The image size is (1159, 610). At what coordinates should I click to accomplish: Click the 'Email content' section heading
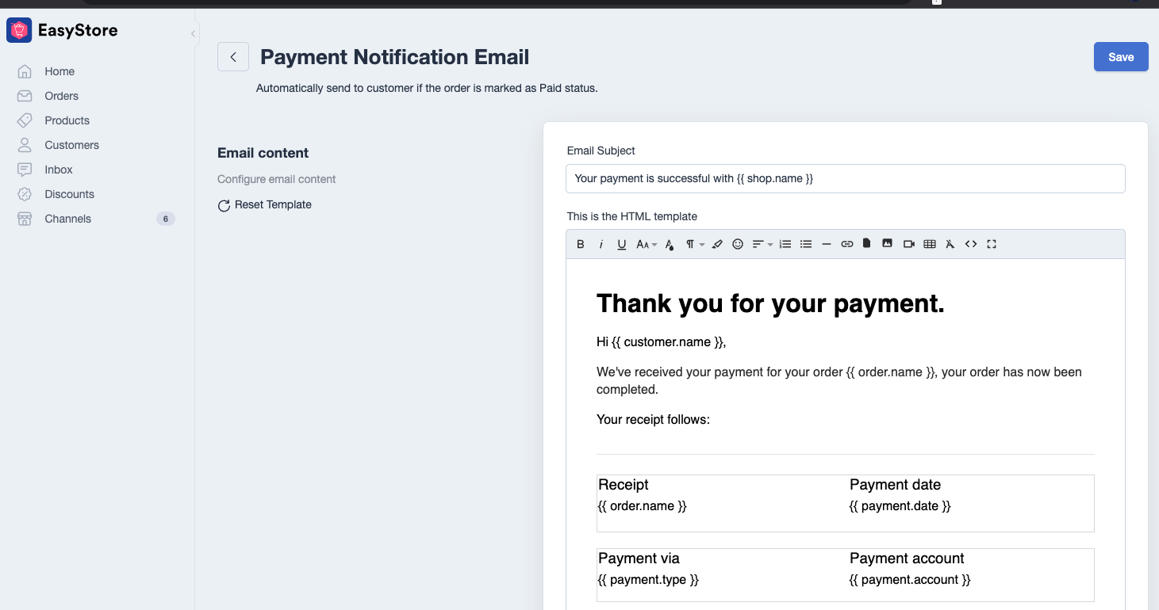pos(263,153)
